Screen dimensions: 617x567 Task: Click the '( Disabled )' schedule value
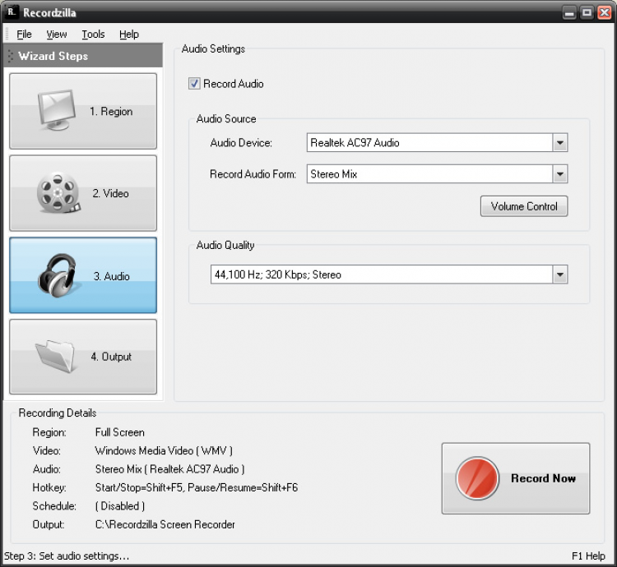(120, 506)
